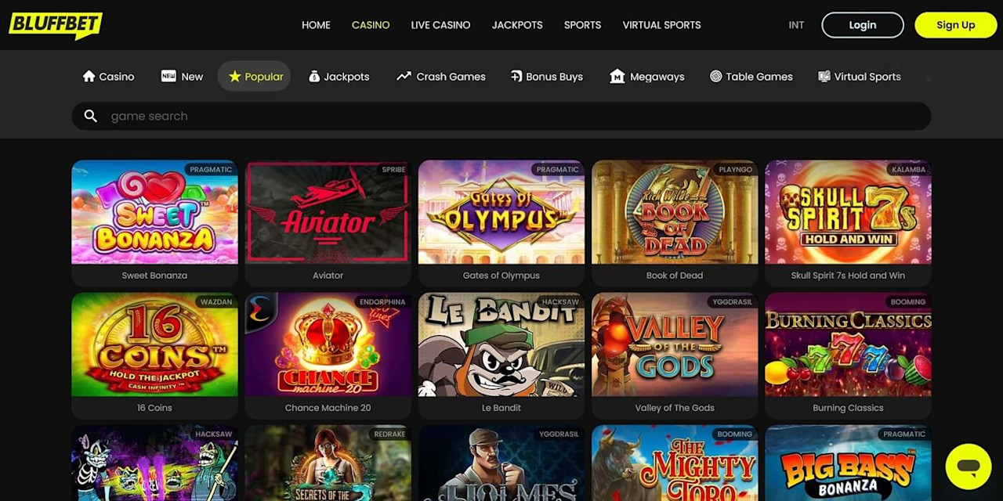Open the INT language selector
The width and height of the screenshot is (1003, 501).
796,25
